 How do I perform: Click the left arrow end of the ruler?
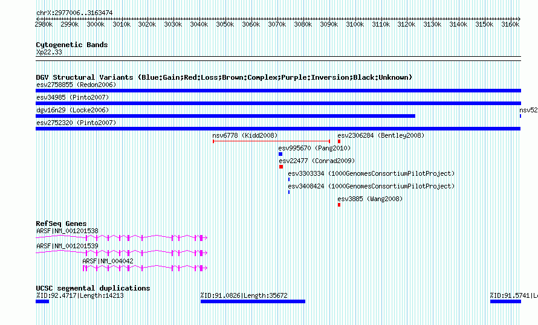point(37,19)
